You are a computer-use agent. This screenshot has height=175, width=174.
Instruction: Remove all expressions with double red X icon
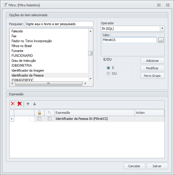tap(19, 104)
